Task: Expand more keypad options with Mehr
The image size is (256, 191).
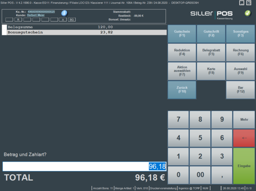Action: pyautogui.click(x=244, y=120)
